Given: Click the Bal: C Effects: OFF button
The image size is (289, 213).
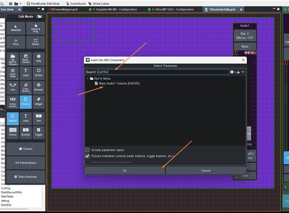Looking at the screenshot, I should (245, 36).
